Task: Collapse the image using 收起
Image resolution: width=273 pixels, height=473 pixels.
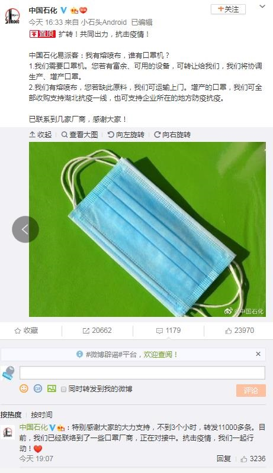Action: pyautogui.click(x=40, y=135)
